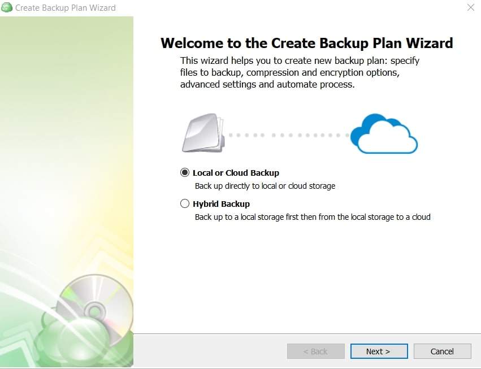Click the disabled Back button
This screenshot has width=481, height=369.
[x=315, y=351]
